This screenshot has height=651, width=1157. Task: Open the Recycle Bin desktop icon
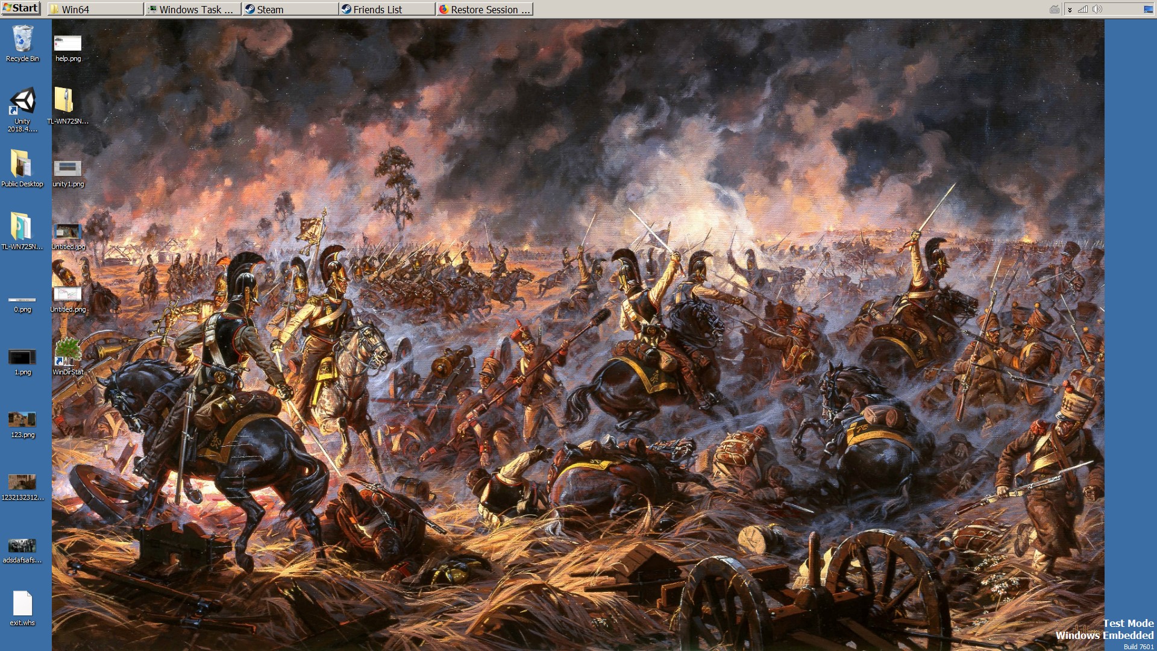click(22, 42)
